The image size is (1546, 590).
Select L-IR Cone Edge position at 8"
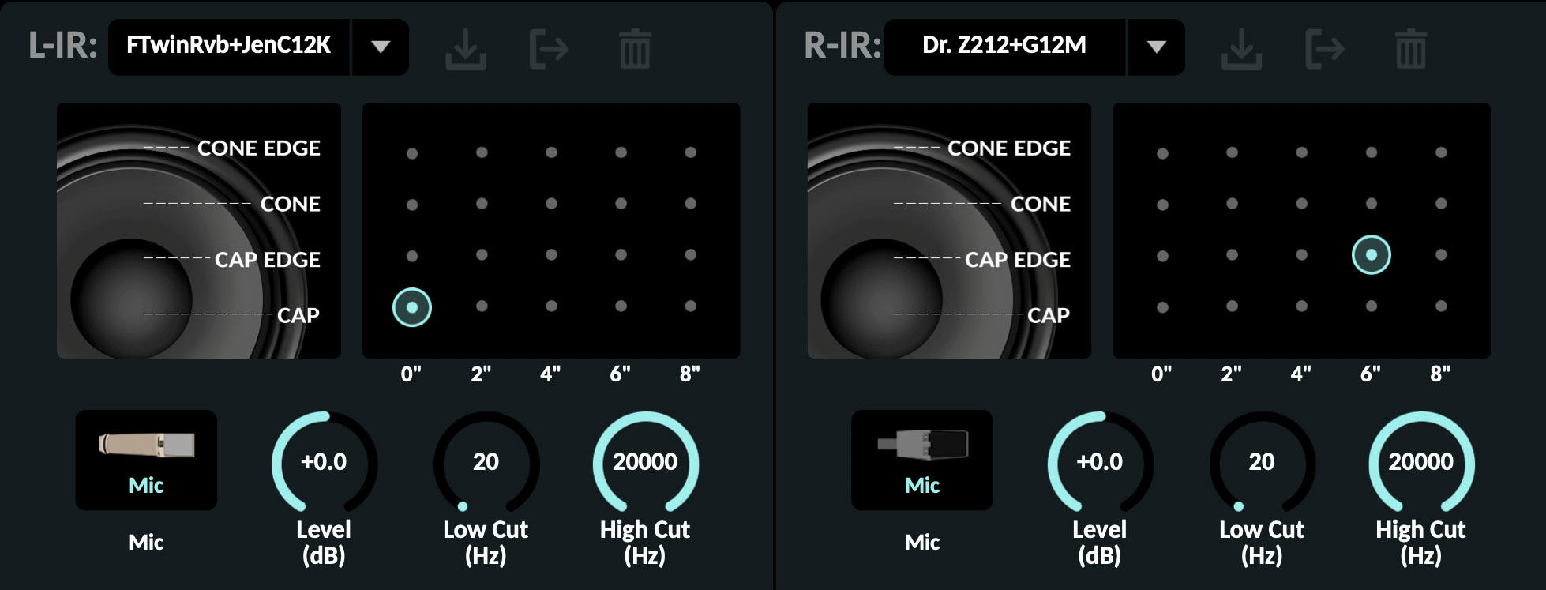click(690, 152)
